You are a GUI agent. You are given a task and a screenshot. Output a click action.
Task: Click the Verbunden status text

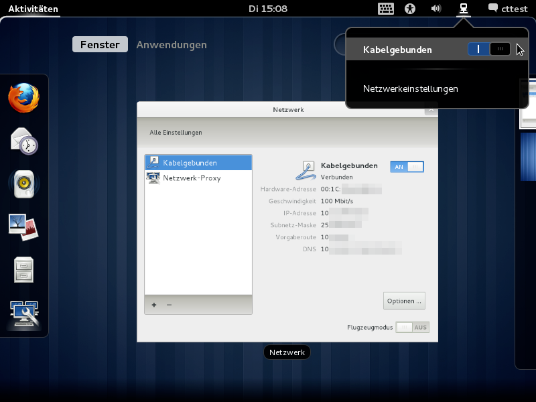pyautogui.click(x=336, y=177)
